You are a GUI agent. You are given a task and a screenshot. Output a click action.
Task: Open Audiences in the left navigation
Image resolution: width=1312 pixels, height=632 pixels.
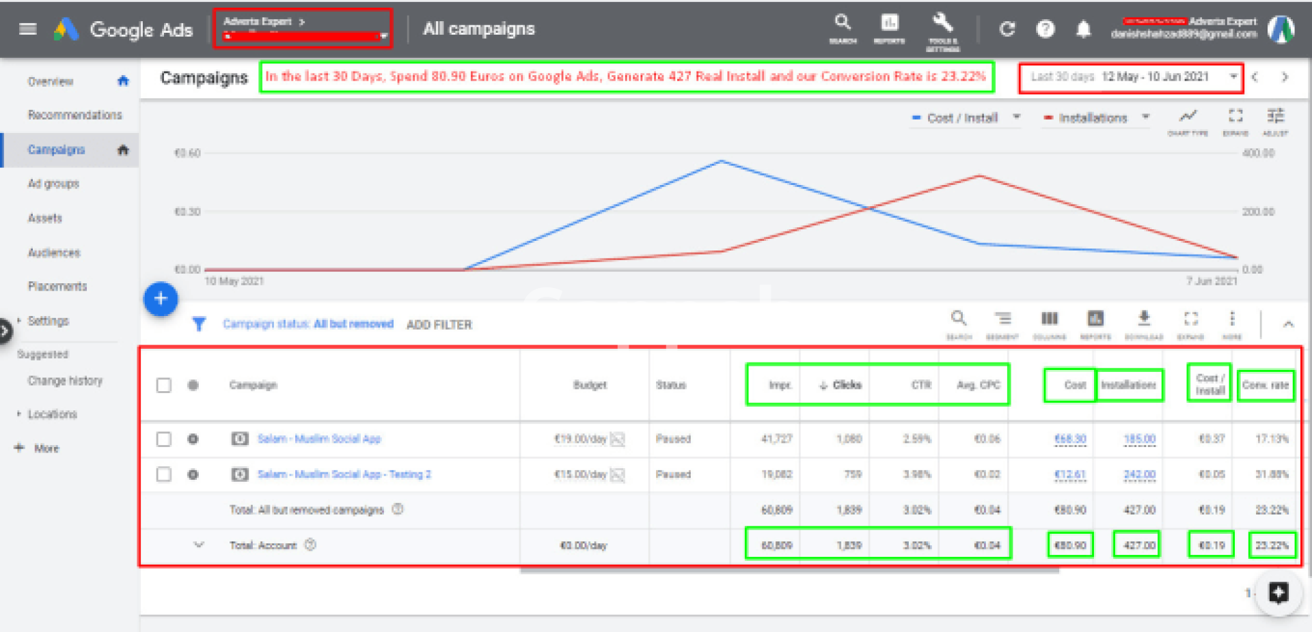point(54,253)
